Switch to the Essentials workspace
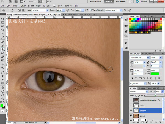This screenshot has width=165, height=124. (x=96, y=1)
